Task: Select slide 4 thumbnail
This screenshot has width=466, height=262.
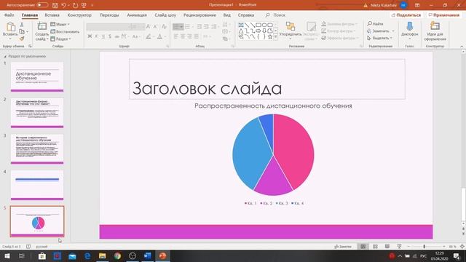Action: 37,185
